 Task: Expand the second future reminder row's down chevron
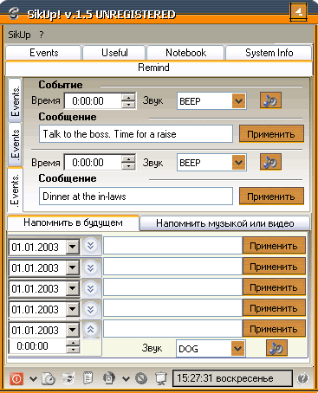point(91,267)
